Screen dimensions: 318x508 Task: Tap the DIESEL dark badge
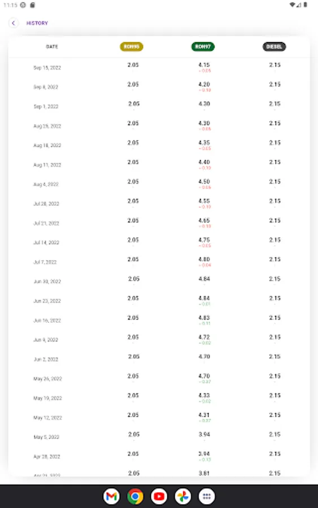[275, 47]
